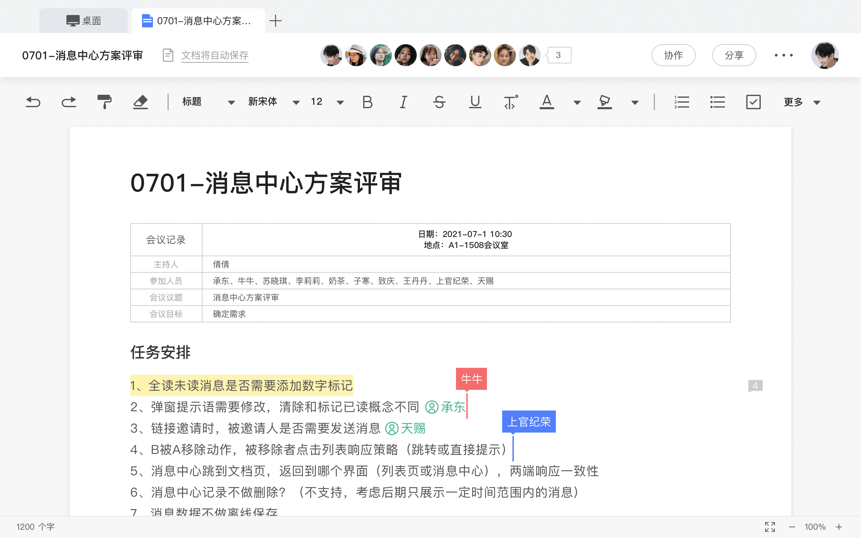Apply strikethrough formatting
Screen dimensions: 861x538
pos(439,102)
